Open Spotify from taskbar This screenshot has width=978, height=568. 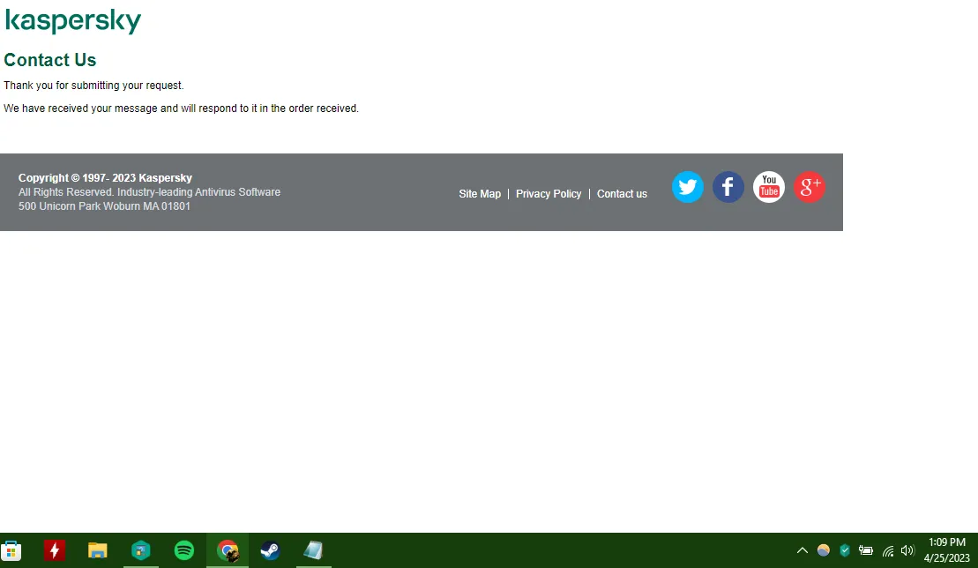coord(184,550)
